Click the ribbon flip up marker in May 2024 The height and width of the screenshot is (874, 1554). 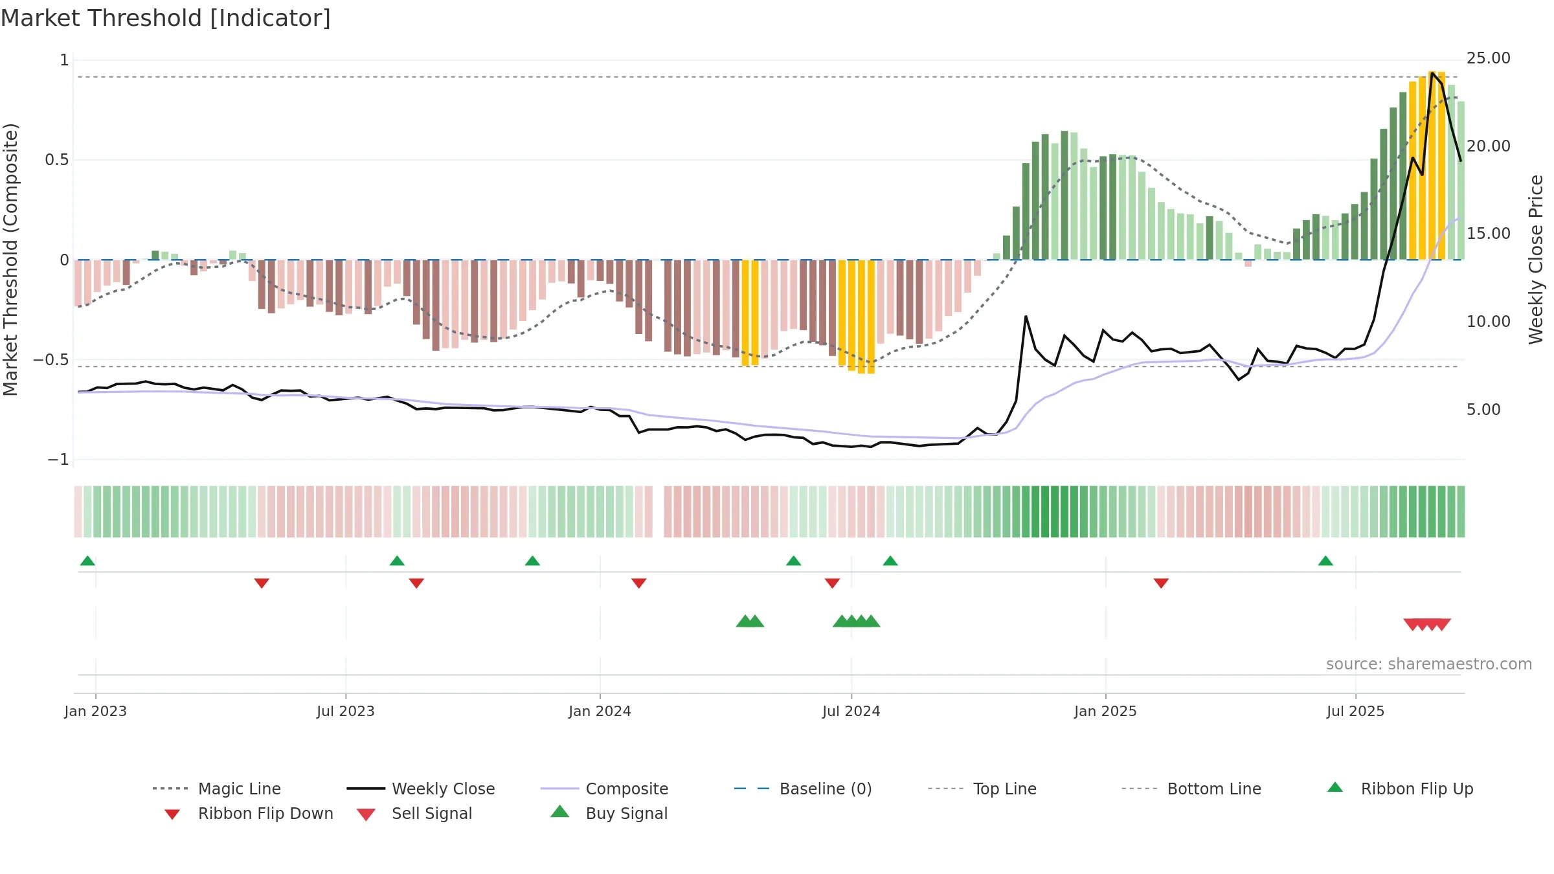pos(794,561)
